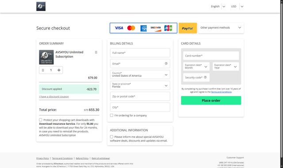
Task: Click the email help question mark icon
Action: pyautogui.click(x=166, y=63)
